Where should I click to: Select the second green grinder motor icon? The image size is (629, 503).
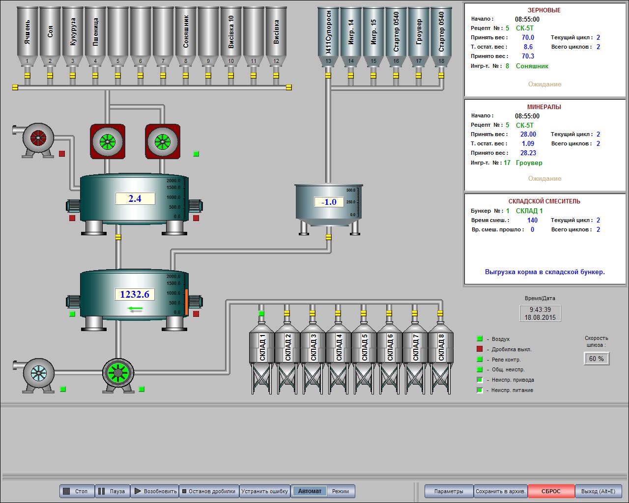[x=162, y=141]
